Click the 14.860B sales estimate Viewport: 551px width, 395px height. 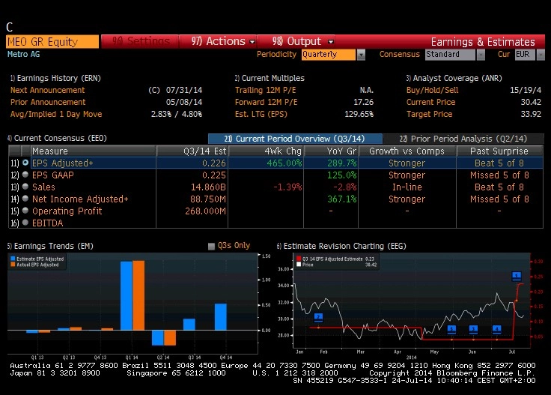(208, 187)
